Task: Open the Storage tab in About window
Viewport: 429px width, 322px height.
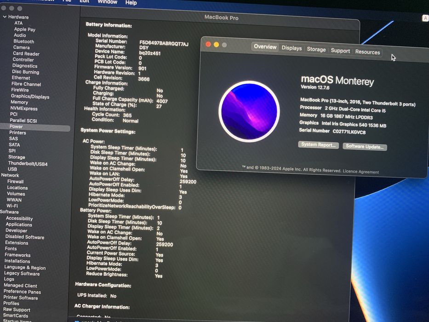Action: pos(316,50)
